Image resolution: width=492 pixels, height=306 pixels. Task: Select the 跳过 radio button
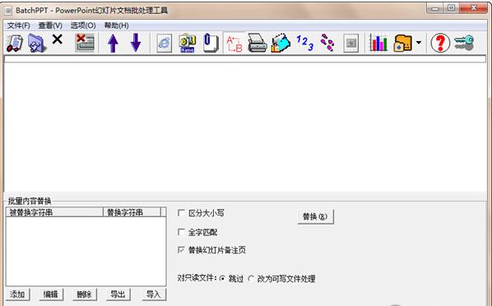(222, 278)
